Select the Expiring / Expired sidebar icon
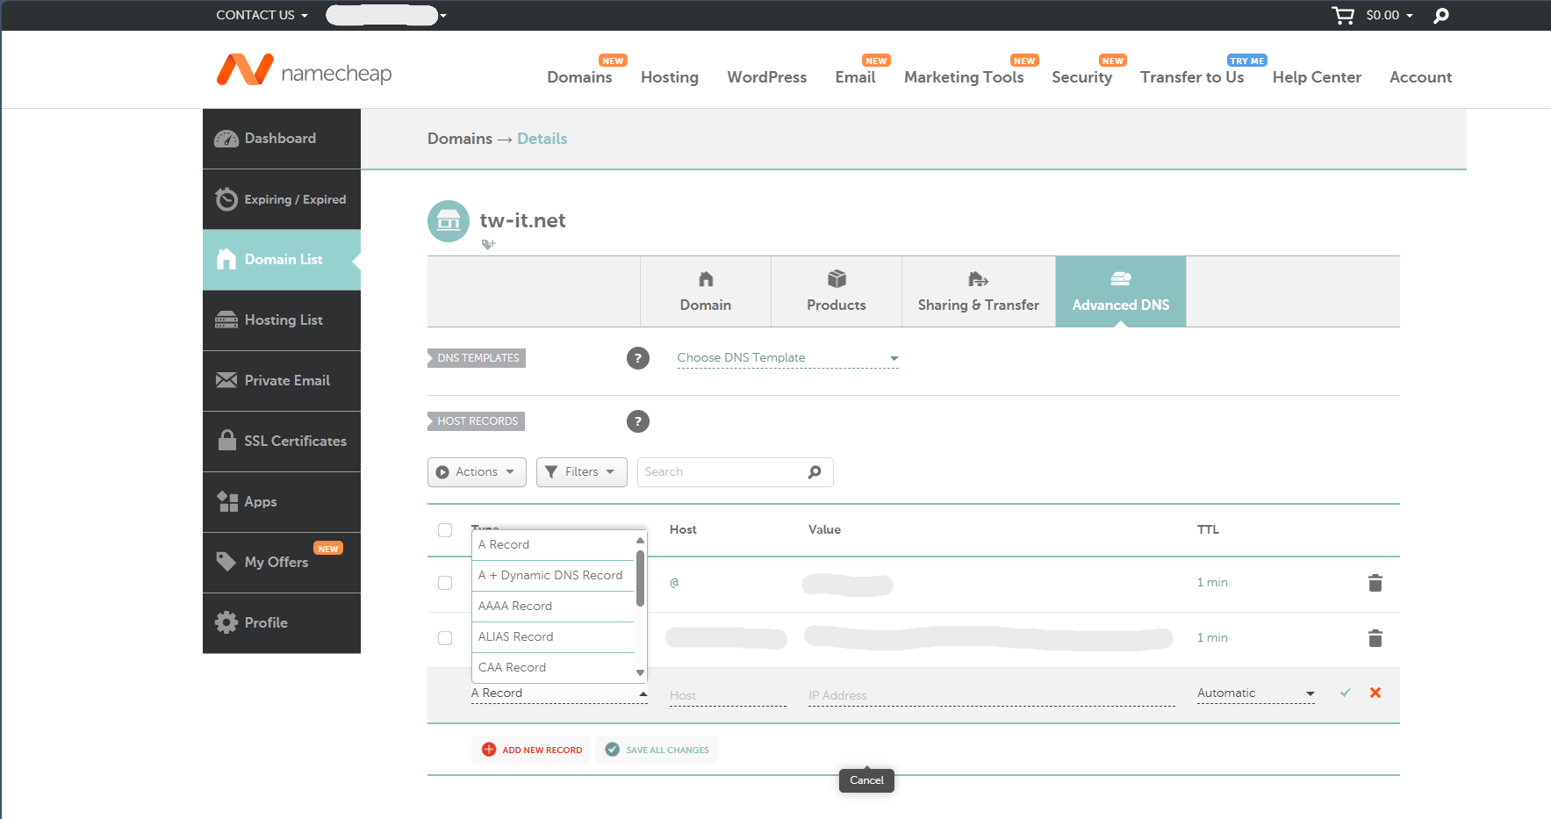Image resolution: width=1551 pixels, height=819 pixels. (226, 199)
